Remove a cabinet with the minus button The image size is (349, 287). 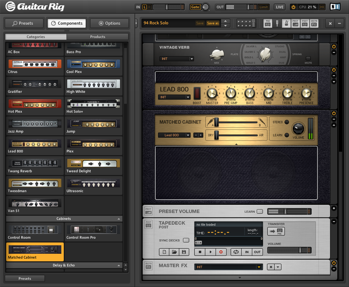coord(196,135)
